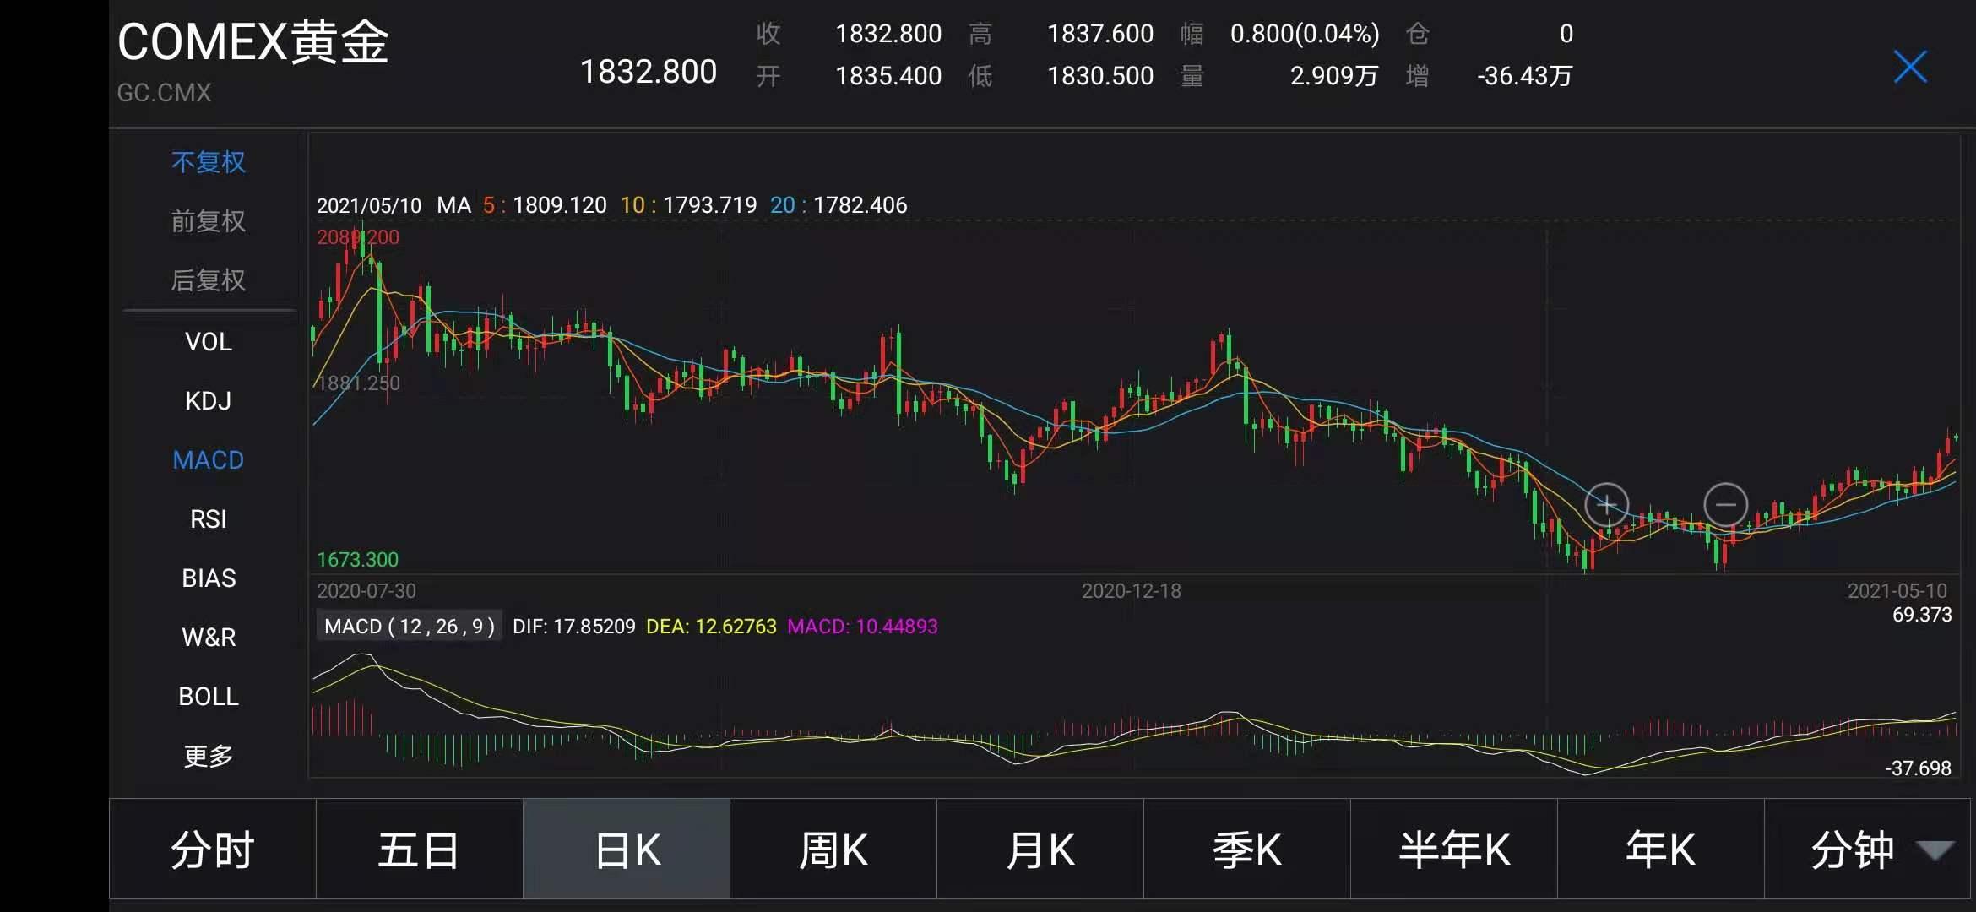
Task: Zoom in on the candlestick chart
Action: pyautogui.click(x=1605, y=504)
